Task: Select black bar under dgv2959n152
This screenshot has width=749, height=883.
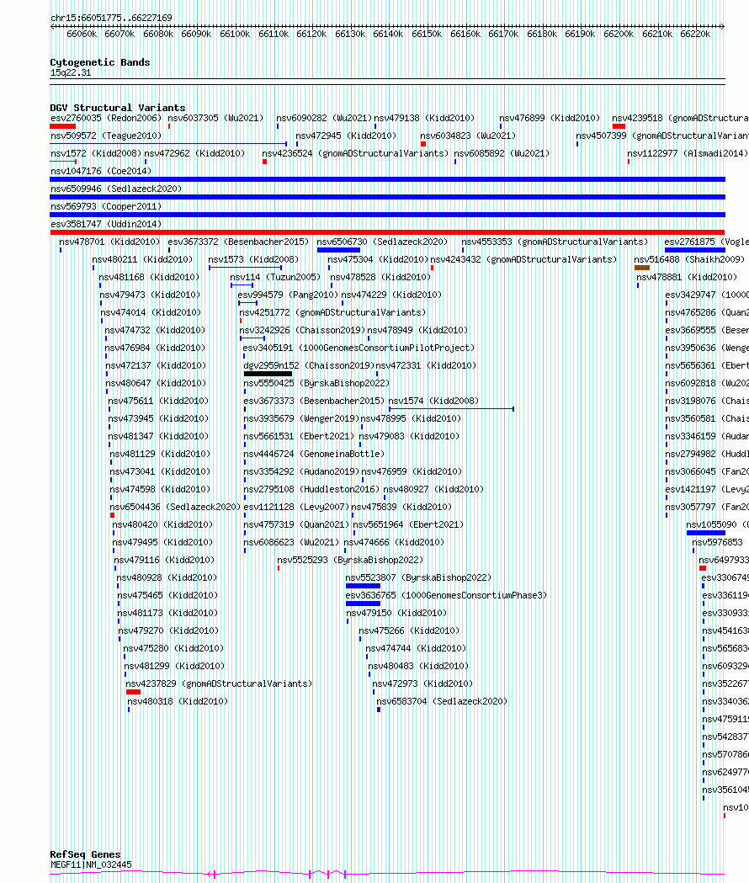Action: [268, 374]
